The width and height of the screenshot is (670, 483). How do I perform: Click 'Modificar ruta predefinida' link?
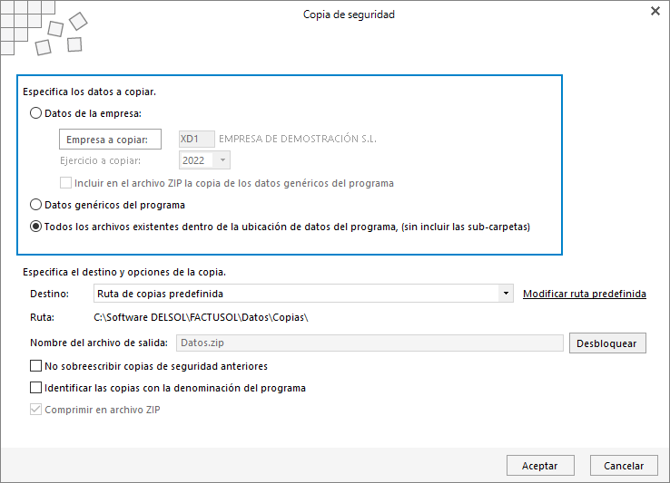(x=584, y=294)
